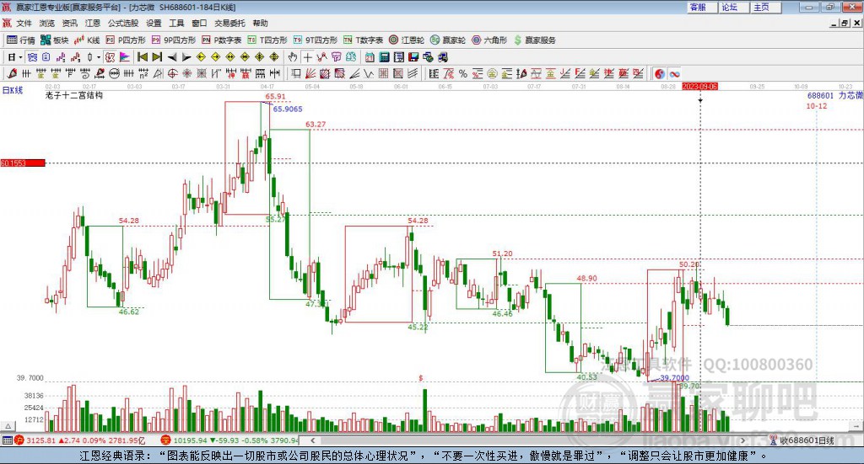Open the P四方形 tool
This screenshot has height=464, width=864.
pos(126,40)
